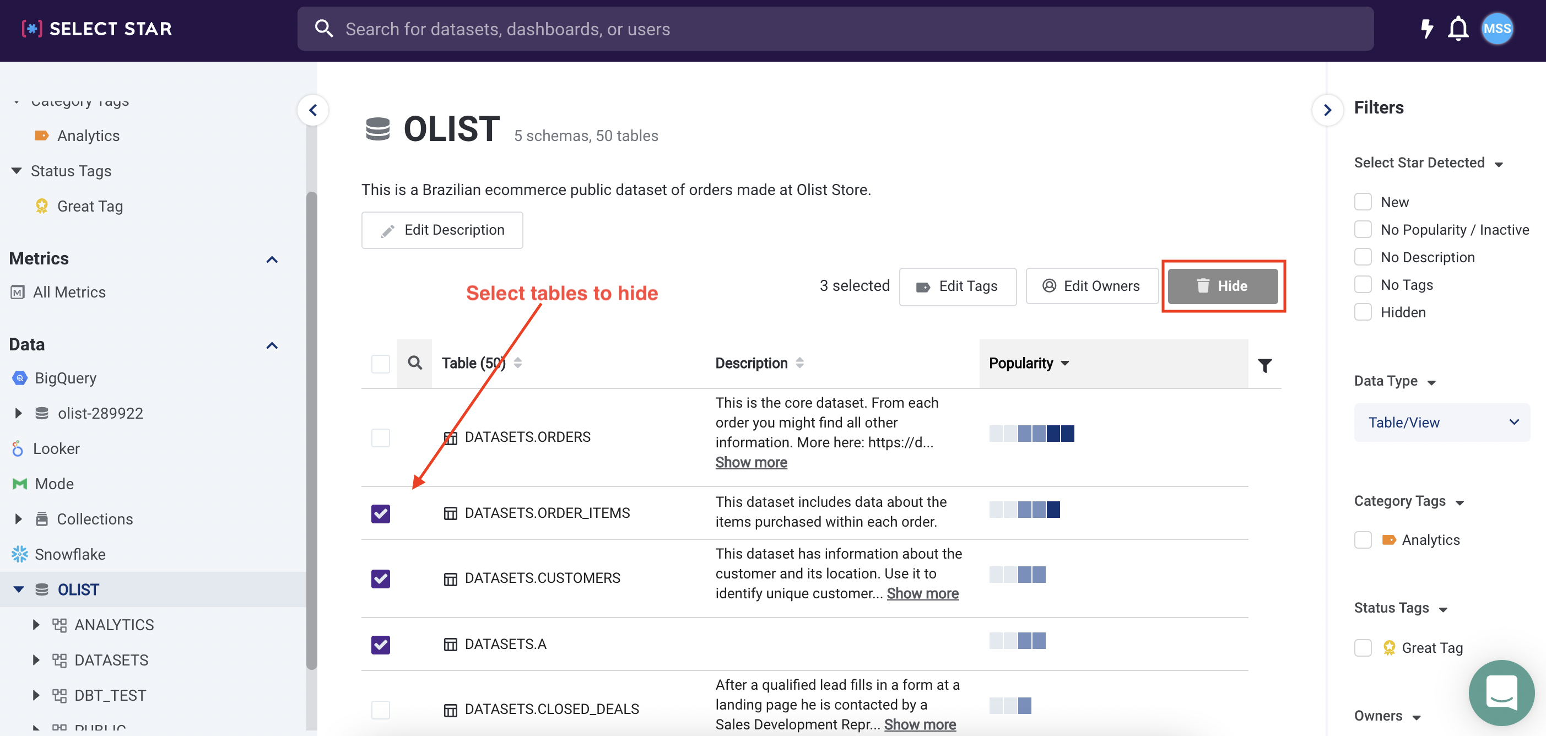Viewport: 1546px width, 736px height.
Task: Click the Snowflake icon in sidebar
Action: (x=20, y=555)
